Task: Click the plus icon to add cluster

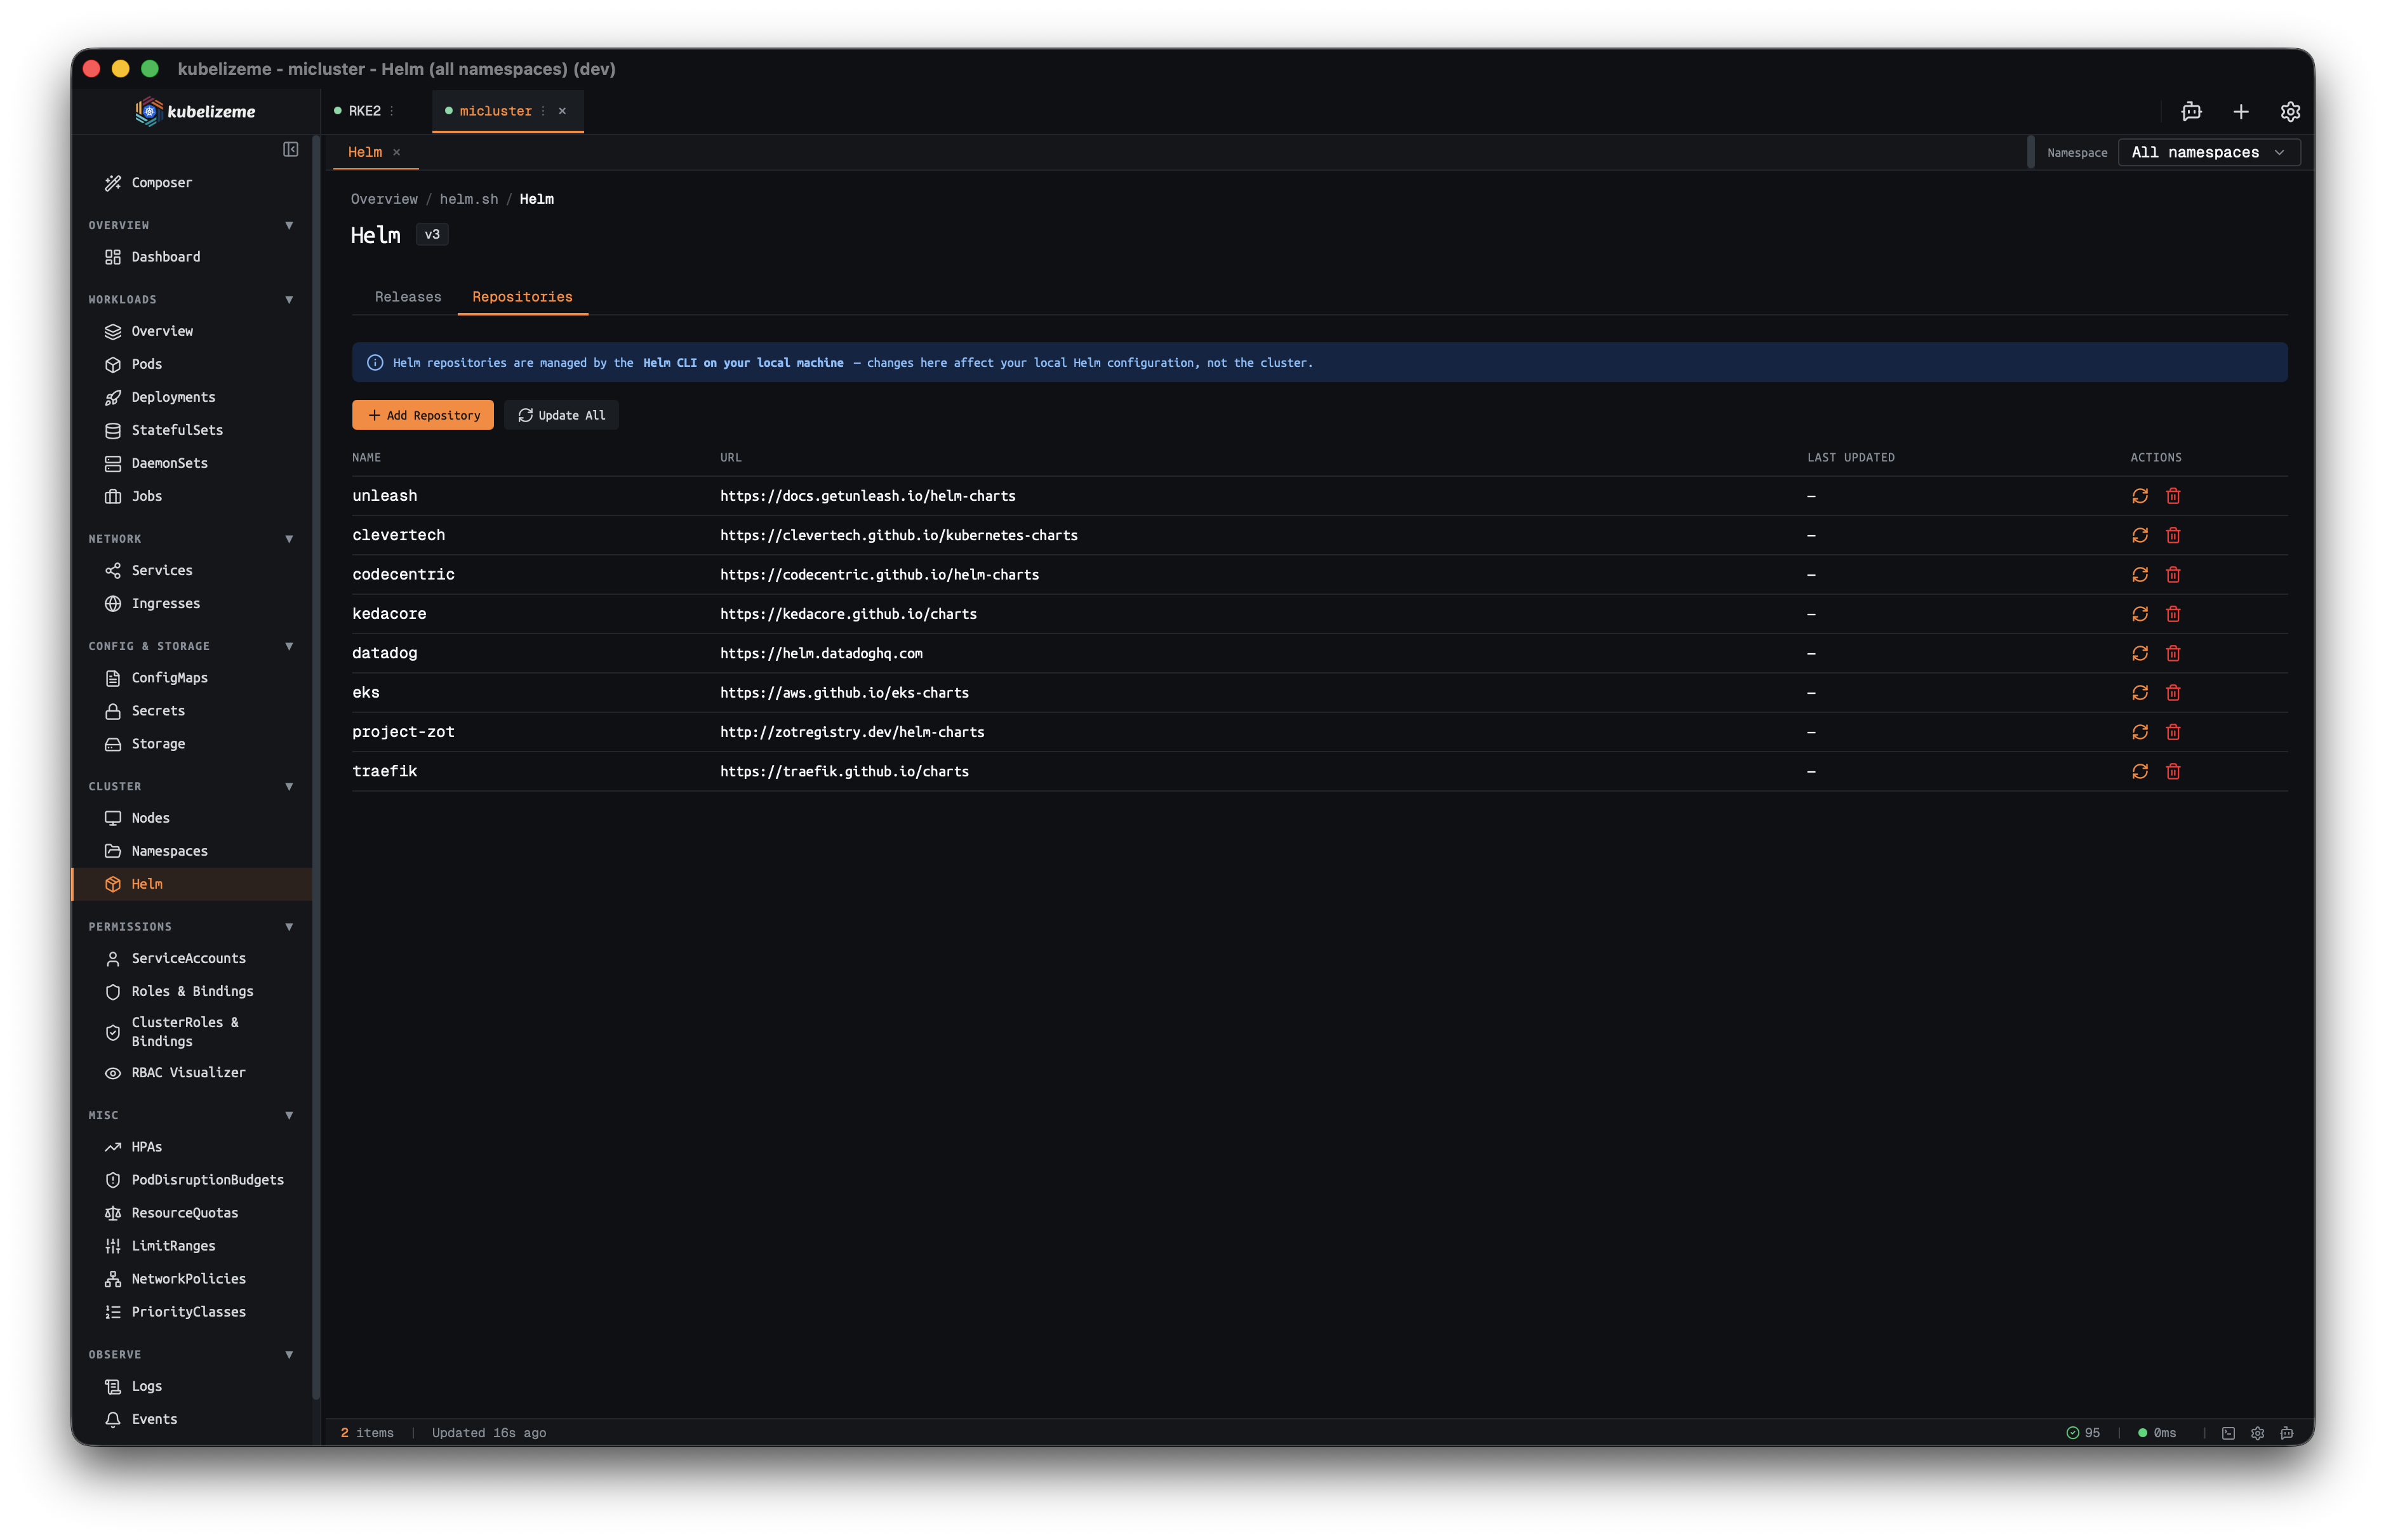Action: click(x=2240, y=111)
